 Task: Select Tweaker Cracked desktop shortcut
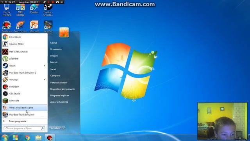point(48,10)
